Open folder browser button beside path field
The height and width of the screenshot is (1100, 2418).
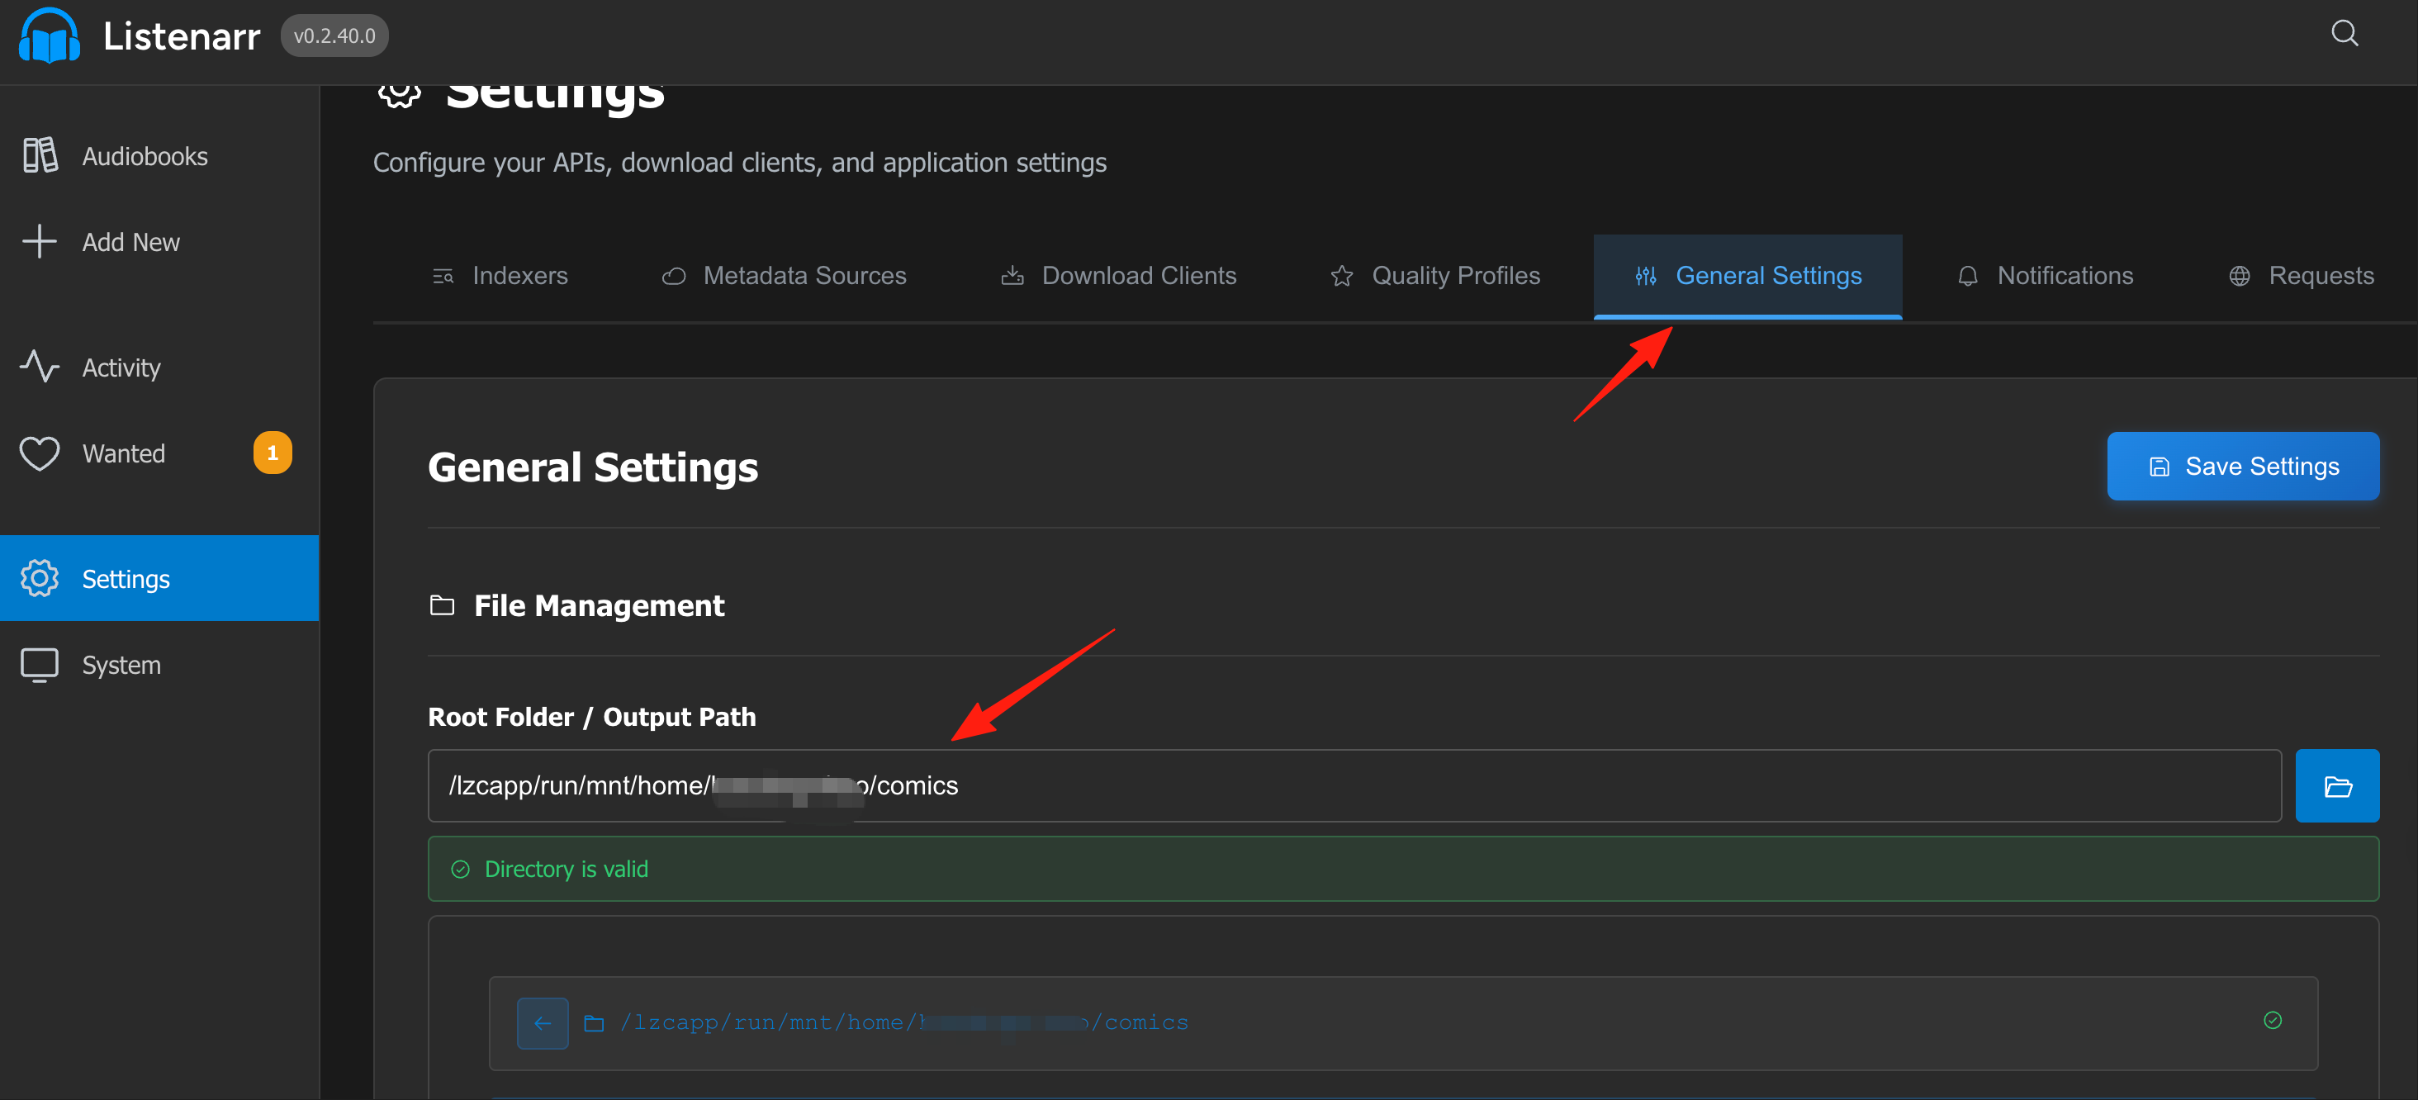coord(2336,785)
